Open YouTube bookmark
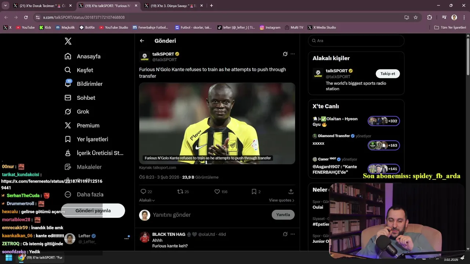Screen dimensions: 470x264 coord(25,27)
